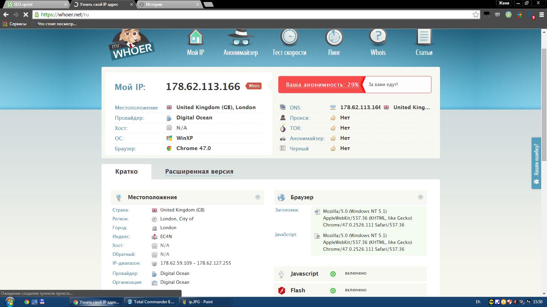Click the floppy disk taskbar icon
Image resolution: width=547 pixels, height=307 pixels.
click(42, 302)
